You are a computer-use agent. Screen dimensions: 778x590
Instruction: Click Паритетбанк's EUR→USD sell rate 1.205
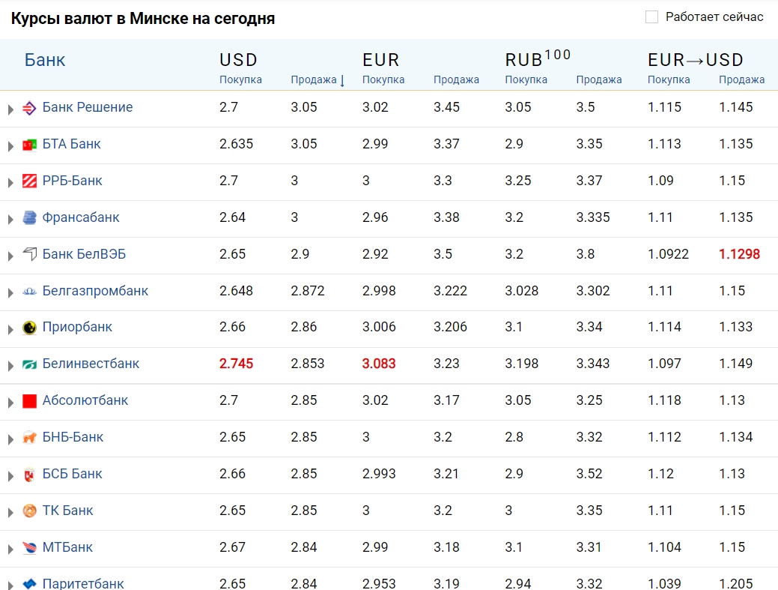[736, 583]
